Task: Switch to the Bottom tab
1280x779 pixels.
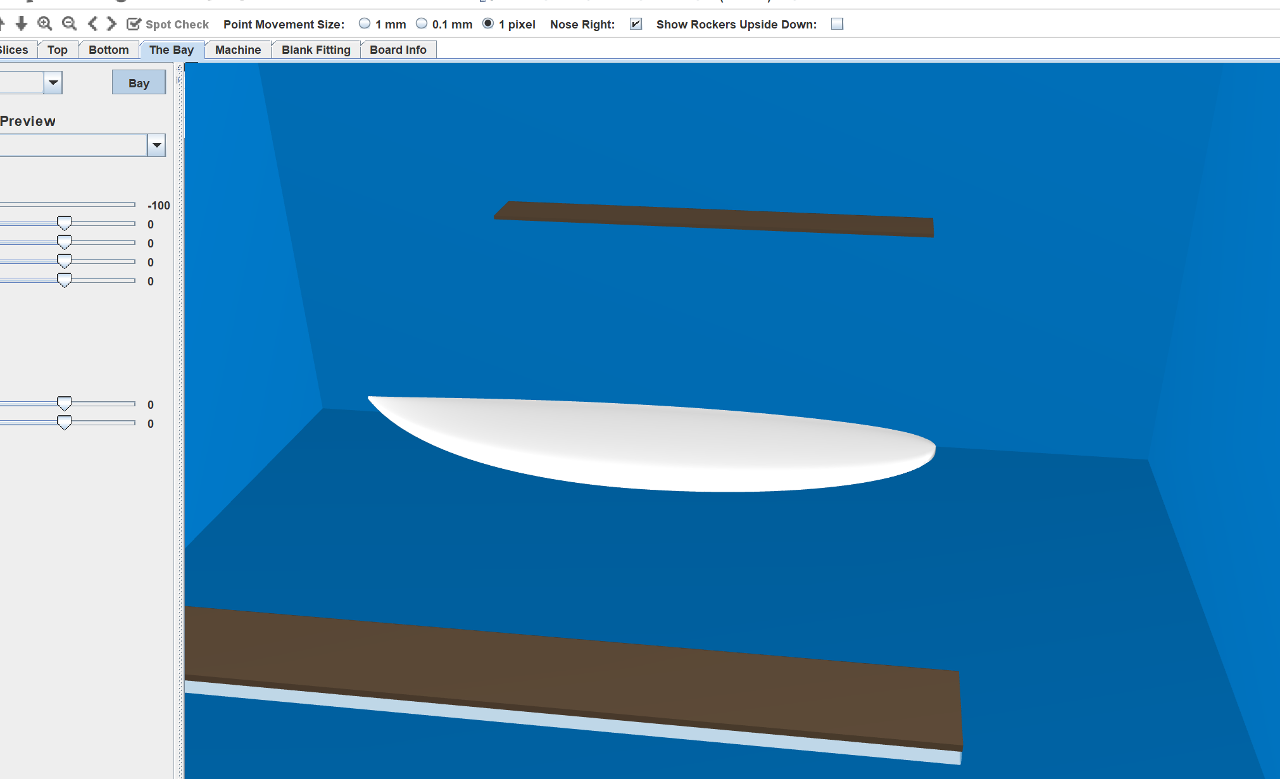Action: [x=108, y=49]
